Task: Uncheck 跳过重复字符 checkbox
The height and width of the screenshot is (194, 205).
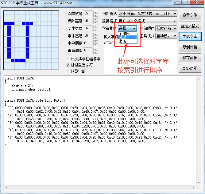Action: click(68, 65)
